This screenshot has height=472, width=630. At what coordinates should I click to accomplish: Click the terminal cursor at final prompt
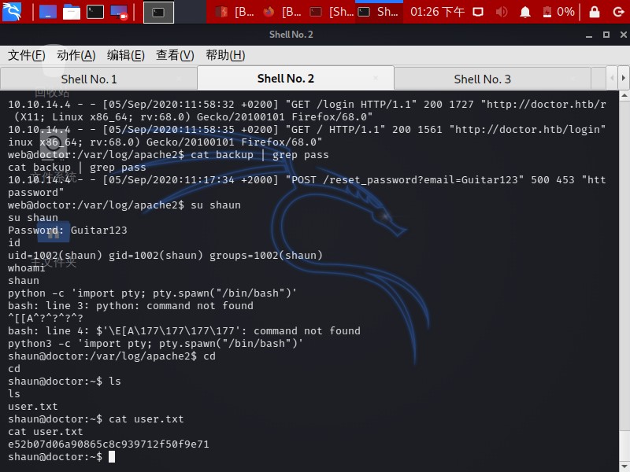tap(112, 457)
